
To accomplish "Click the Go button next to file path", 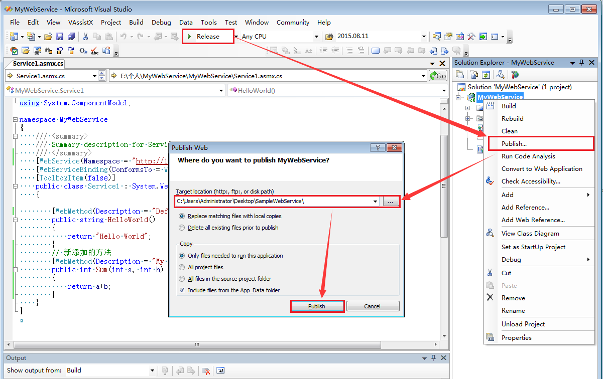I will 438,76.
